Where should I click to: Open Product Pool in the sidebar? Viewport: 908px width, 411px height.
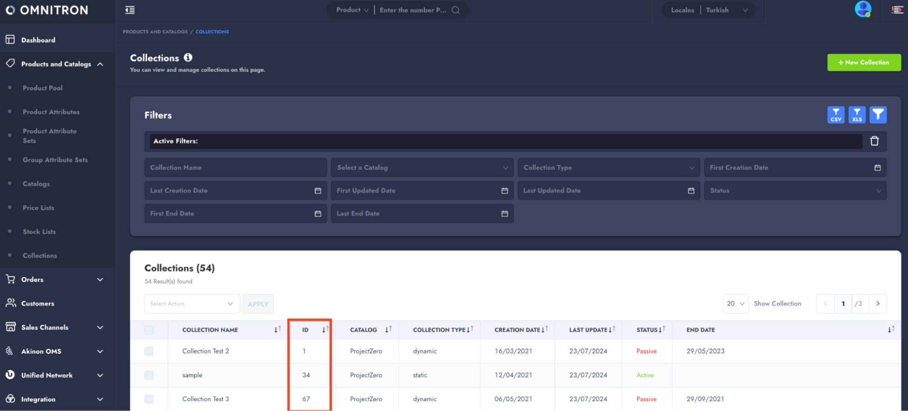click(43, 88)
